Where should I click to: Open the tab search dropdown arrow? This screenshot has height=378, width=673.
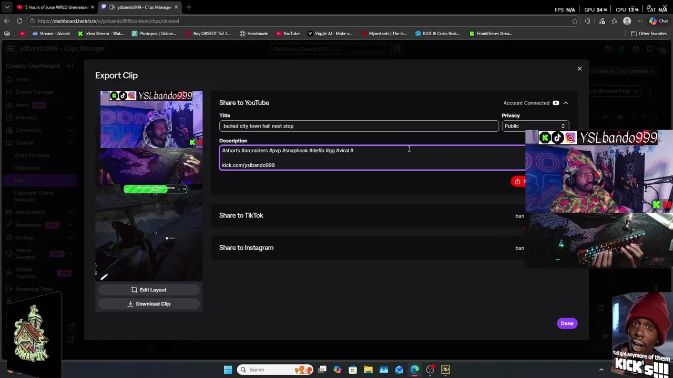point(6,7)
